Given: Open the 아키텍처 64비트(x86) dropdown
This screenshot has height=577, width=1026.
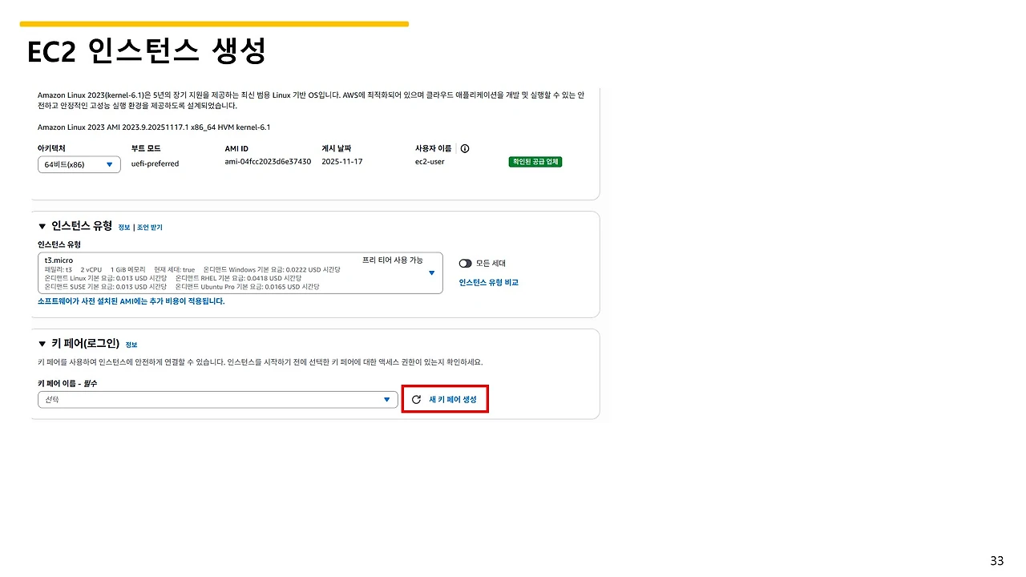Looking at the screenshot, I should pyautogui.click(x=79, y=164).
